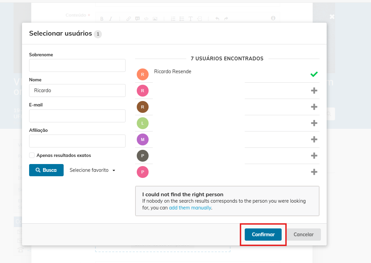Follow the 'add them manually' link

(x=190, y=208)
